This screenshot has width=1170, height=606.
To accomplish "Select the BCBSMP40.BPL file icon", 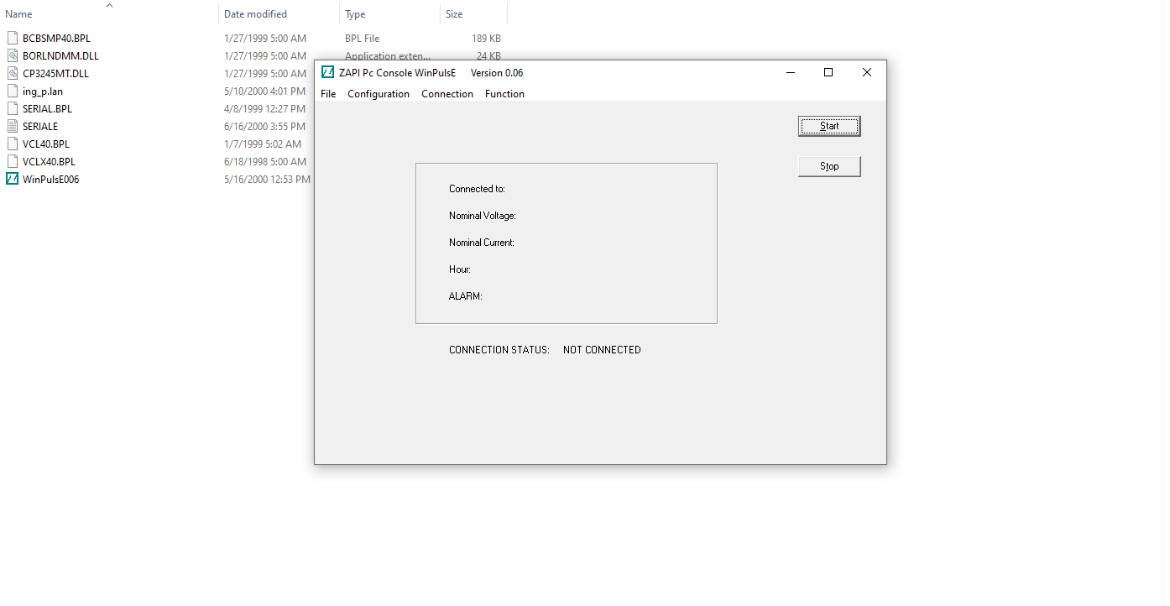I will click(13, 38).
